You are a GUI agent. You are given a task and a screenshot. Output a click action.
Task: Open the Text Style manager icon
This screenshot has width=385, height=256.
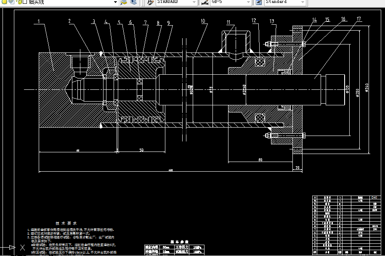point(150,2)
